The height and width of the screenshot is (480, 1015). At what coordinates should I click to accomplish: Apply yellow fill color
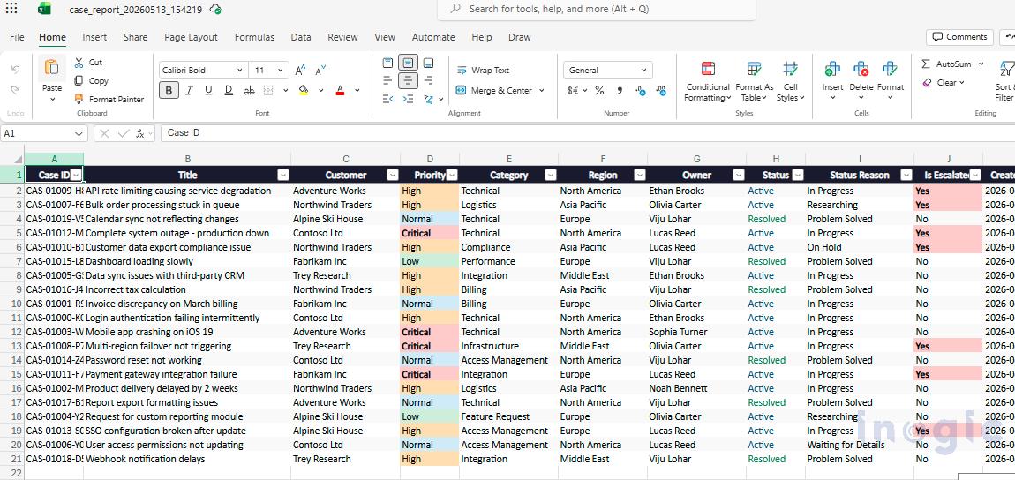304,91
